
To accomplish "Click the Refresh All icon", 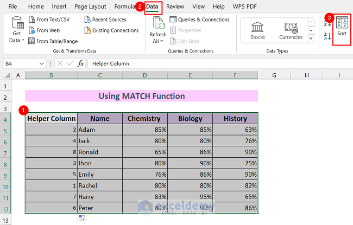I will tap(159, 24).
